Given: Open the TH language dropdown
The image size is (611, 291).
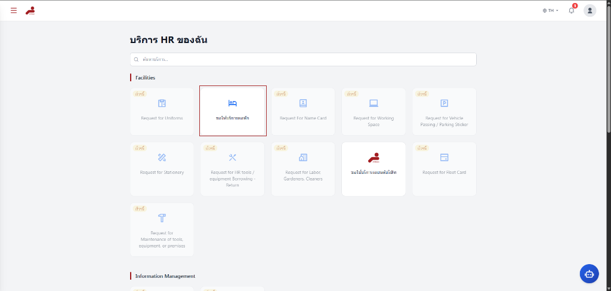Looking at the screenshot, I should (550, 11).
